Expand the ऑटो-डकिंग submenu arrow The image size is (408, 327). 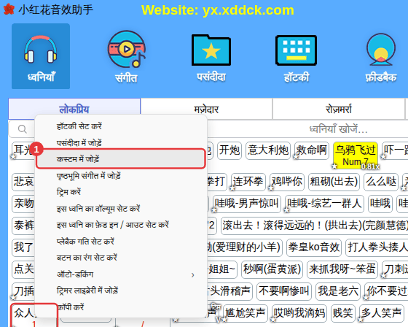coord(193,275)
